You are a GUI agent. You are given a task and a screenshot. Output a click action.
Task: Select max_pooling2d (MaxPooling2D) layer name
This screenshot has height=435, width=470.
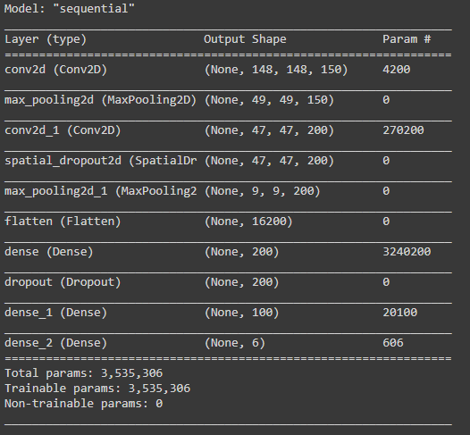point(100,100)
